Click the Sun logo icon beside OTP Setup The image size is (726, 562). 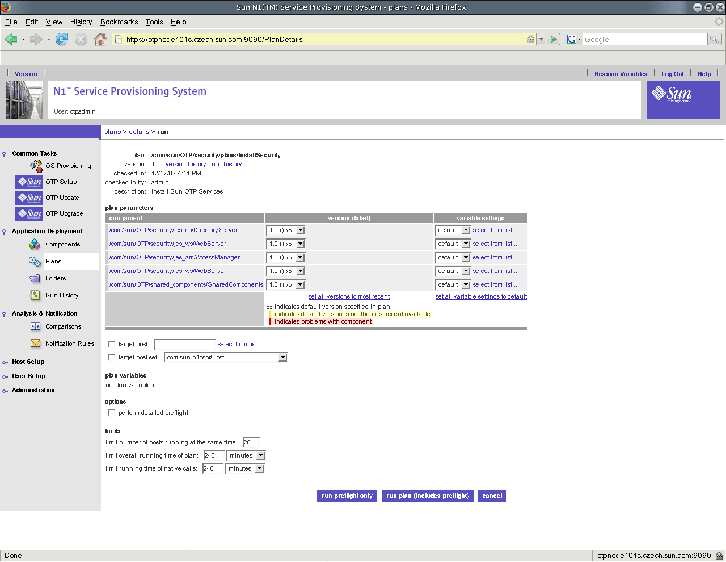coord(29,182)
